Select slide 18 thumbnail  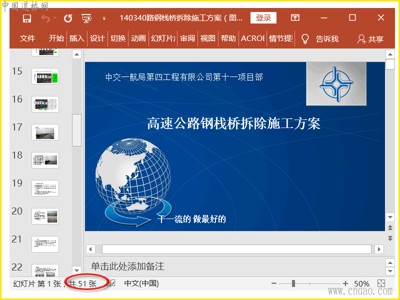(x=45, y=160)
